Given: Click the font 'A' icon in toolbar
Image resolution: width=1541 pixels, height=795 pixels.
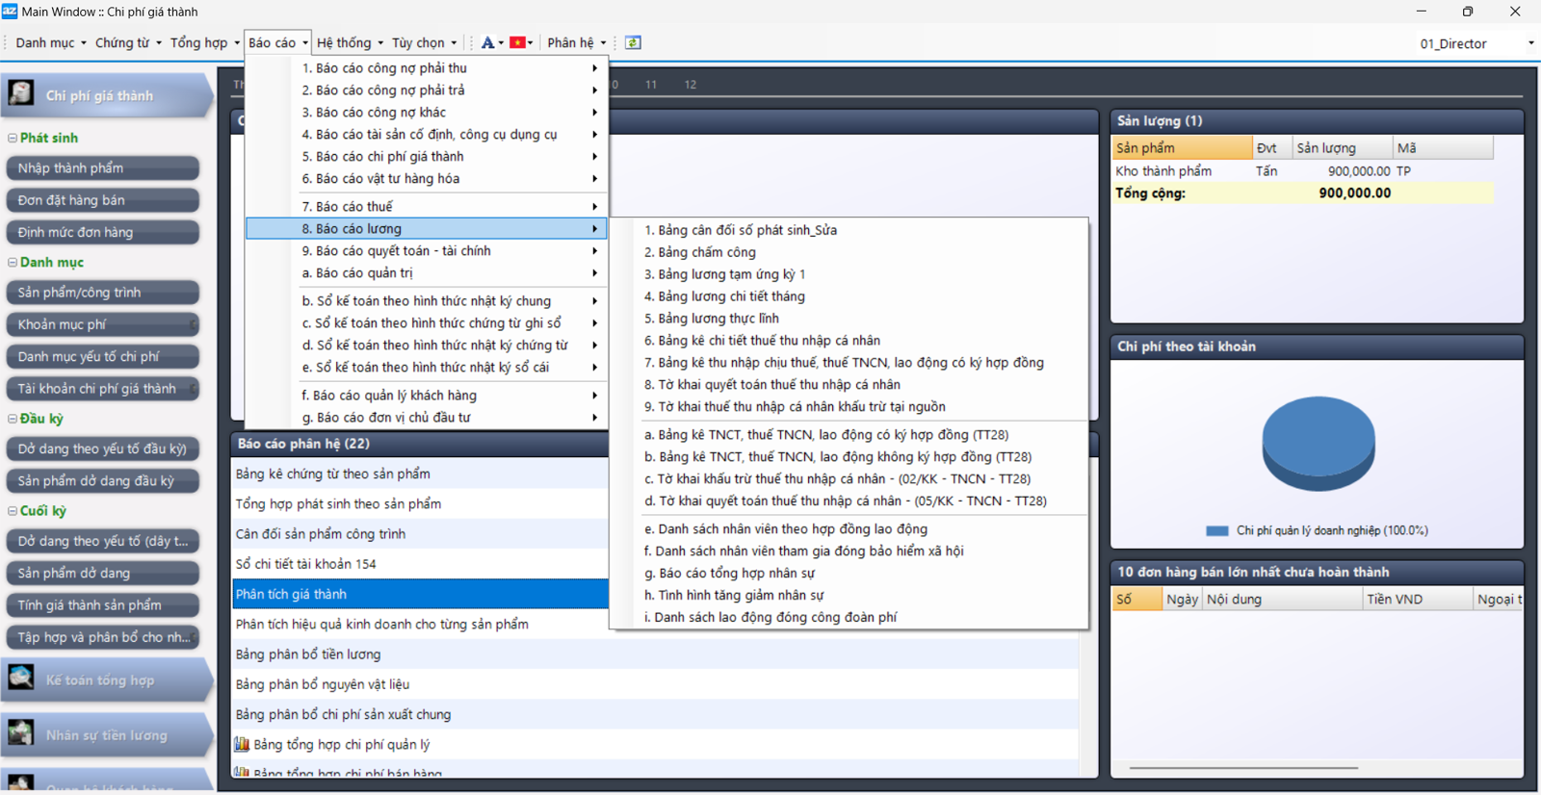Looking at the screenshot, I should [x=487, y=42].
